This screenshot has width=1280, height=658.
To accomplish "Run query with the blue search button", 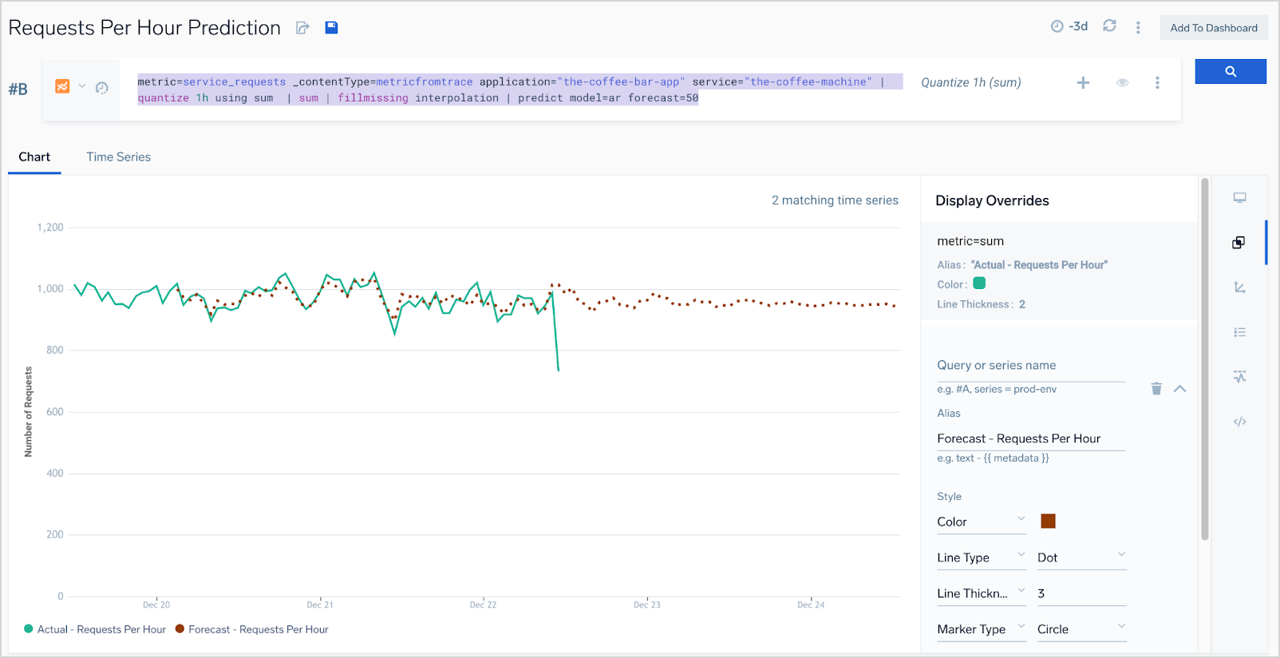I will click(1230, 71).
